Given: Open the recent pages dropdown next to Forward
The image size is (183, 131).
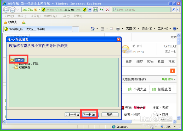Looking at the screenshot, I should [18, 10].
